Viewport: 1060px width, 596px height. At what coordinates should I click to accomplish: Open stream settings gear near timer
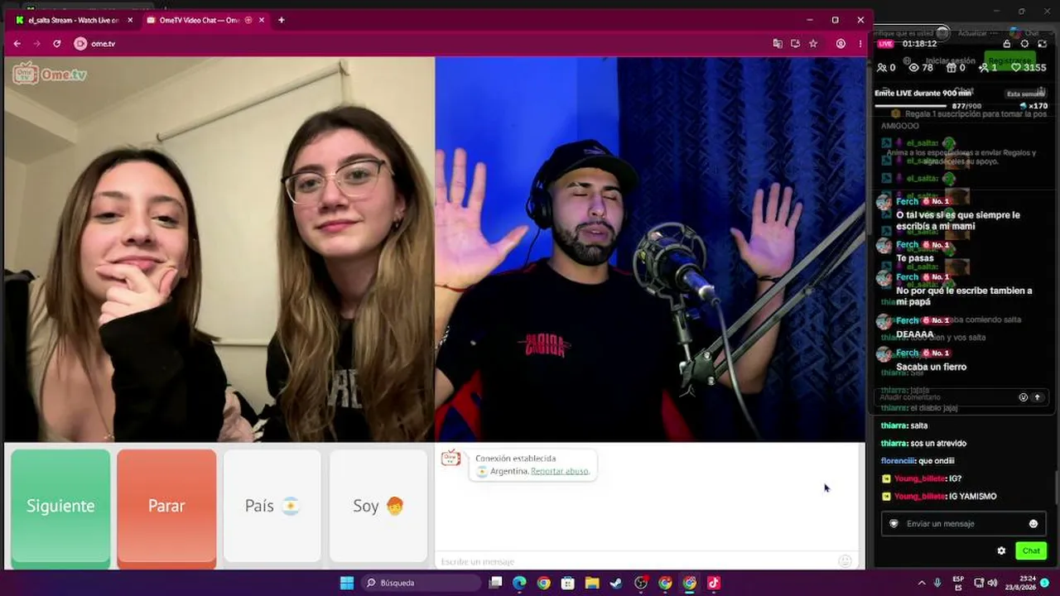[x=1024, y=44]
